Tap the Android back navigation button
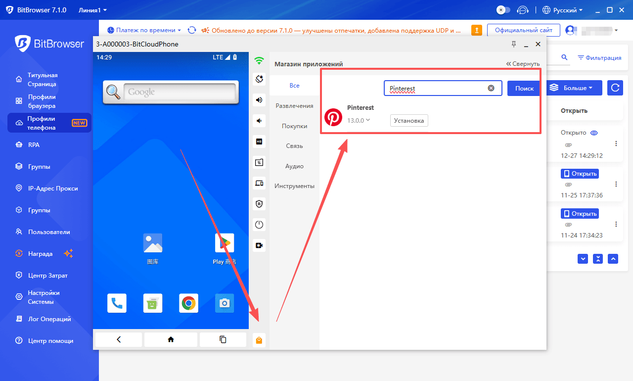The width and height of the screenshot is (633, 381). [119, 339]
